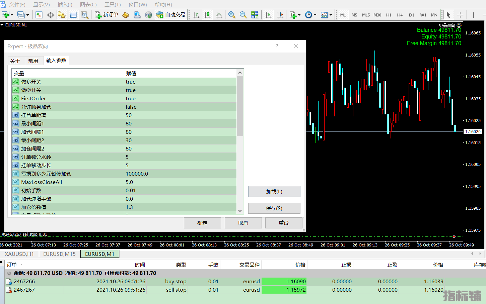Viewport: 486px width, 304px height.
Task: Click the new chart icon
Action: coord(5,15)
